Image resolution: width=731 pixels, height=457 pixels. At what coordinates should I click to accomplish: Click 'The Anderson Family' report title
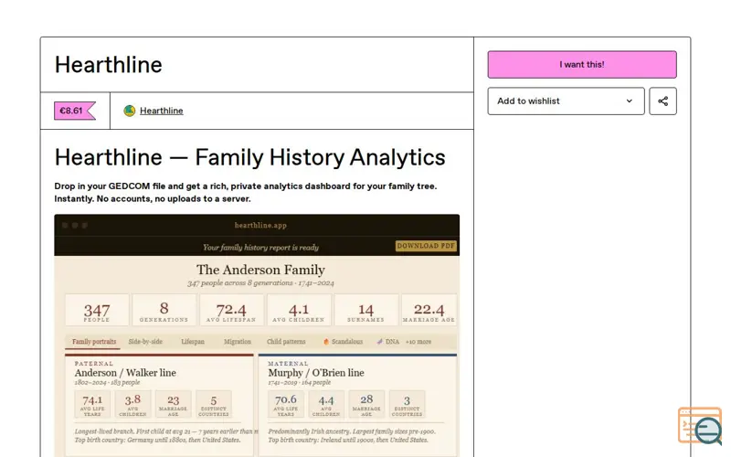(260, 270)
